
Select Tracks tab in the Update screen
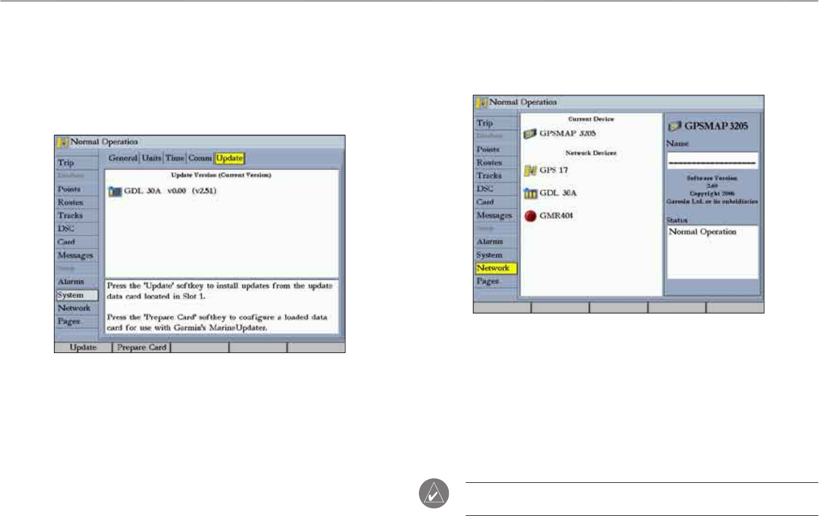click(x=76, y=215)
